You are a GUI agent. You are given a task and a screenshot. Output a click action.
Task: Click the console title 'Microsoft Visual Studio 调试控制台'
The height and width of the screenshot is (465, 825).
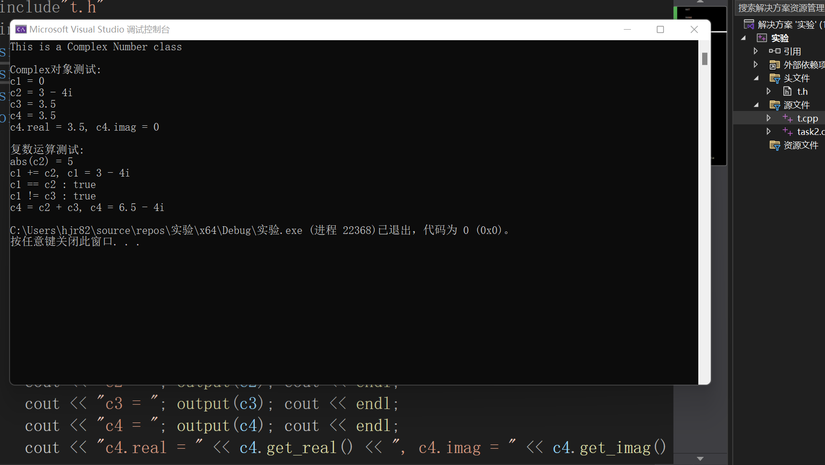click(99, 30)
